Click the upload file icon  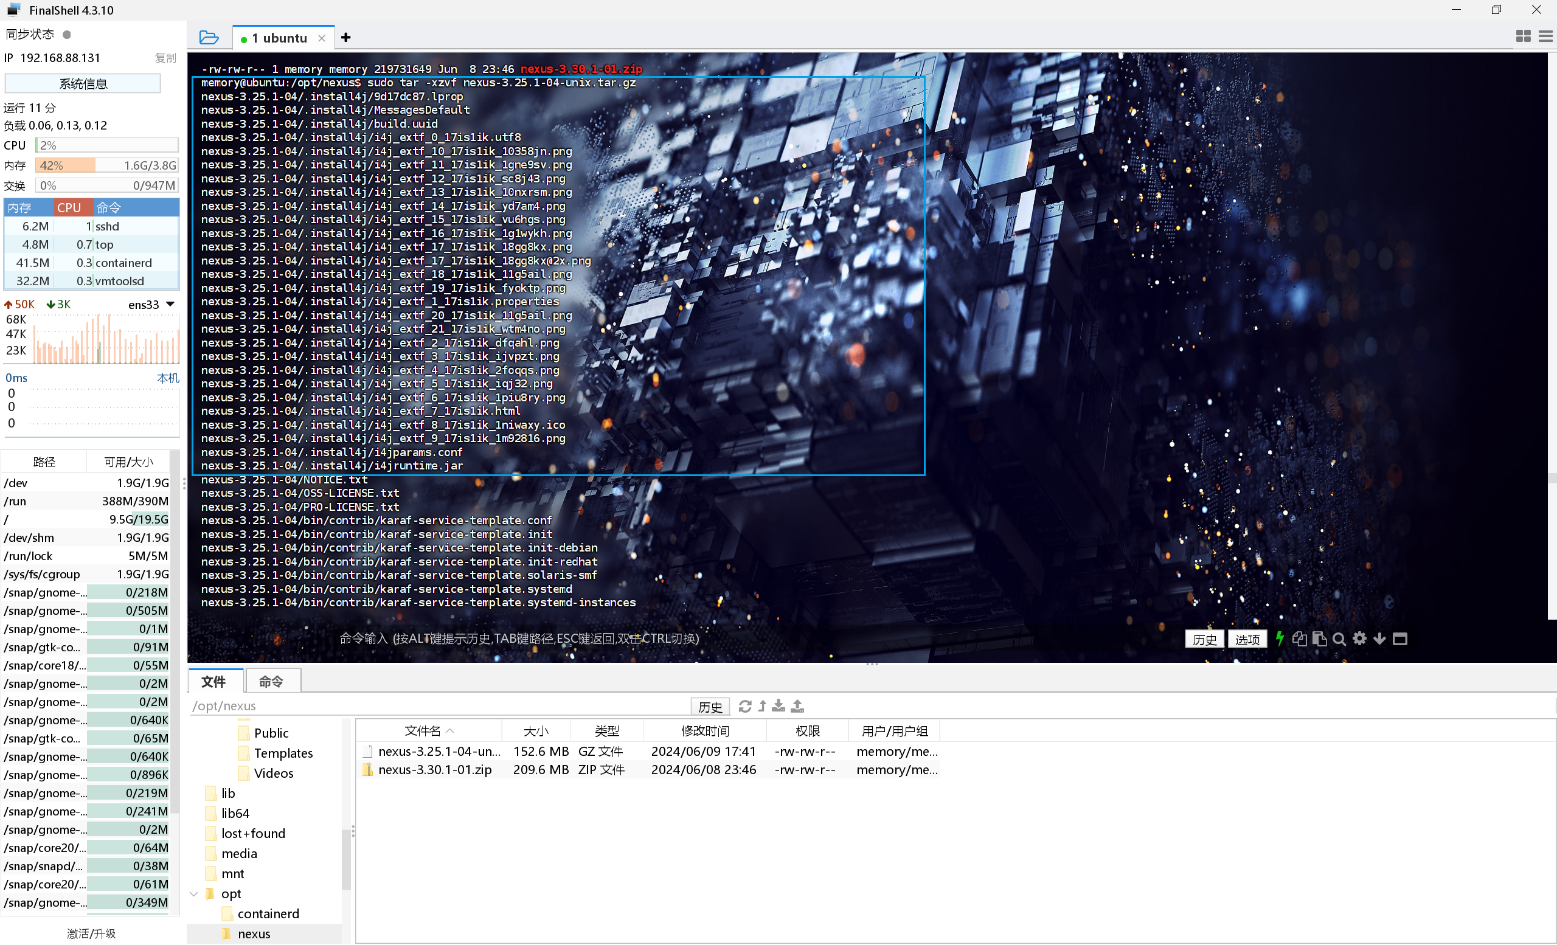[x=797, y=706]
